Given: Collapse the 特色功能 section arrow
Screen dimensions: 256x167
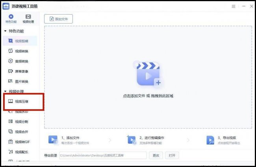Looking at the screenshot, I should click(x=5, y=31).
